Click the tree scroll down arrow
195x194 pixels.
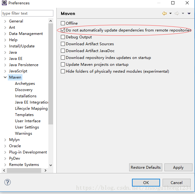[x=51, y=165]
